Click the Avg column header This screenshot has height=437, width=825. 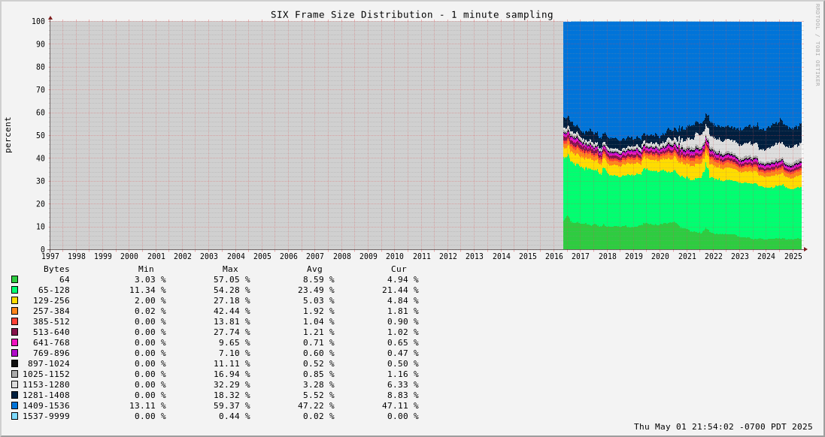coord(314,269)
